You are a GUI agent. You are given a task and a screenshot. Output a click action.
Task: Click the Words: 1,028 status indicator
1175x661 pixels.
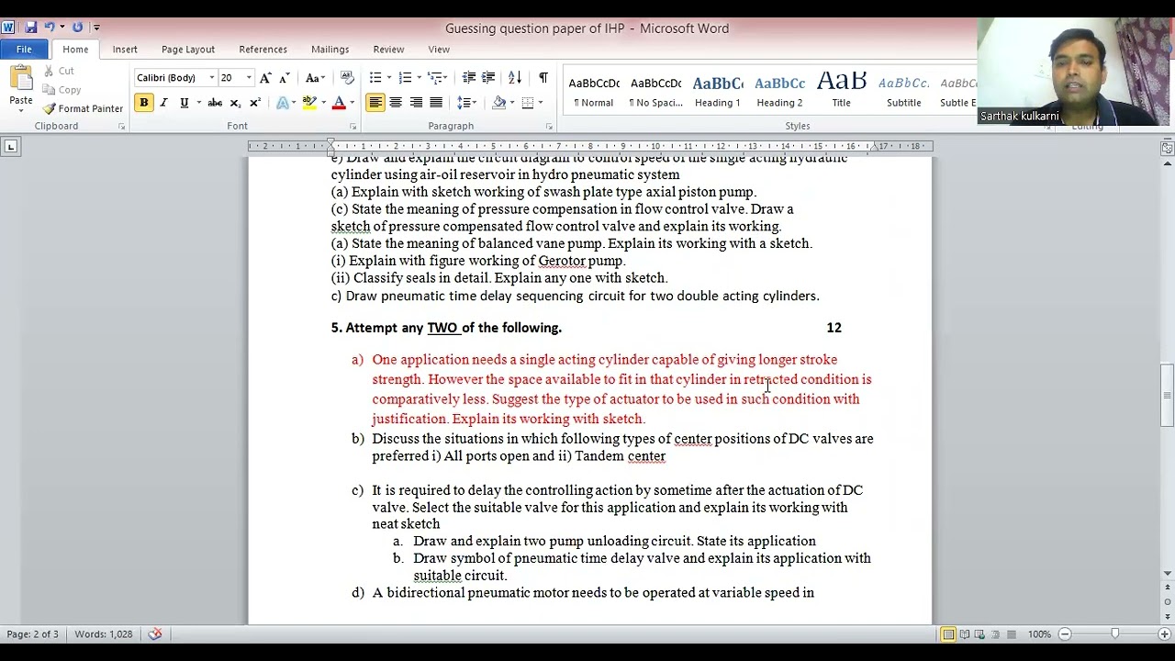[x=103, y=634]
